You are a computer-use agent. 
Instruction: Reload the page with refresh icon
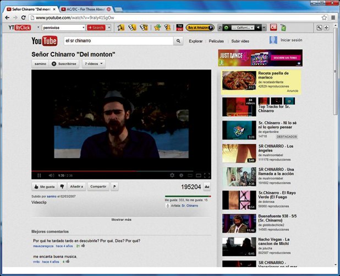[24, 18]
